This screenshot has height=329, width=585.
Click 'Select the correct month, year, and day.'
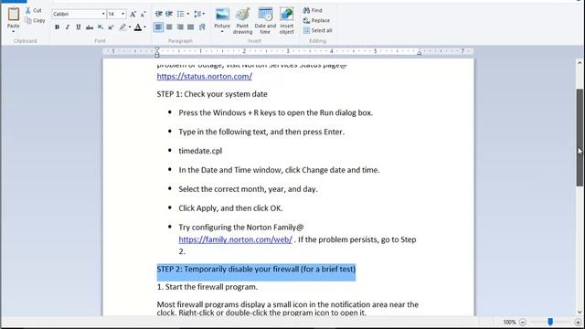tap(248, 189)
